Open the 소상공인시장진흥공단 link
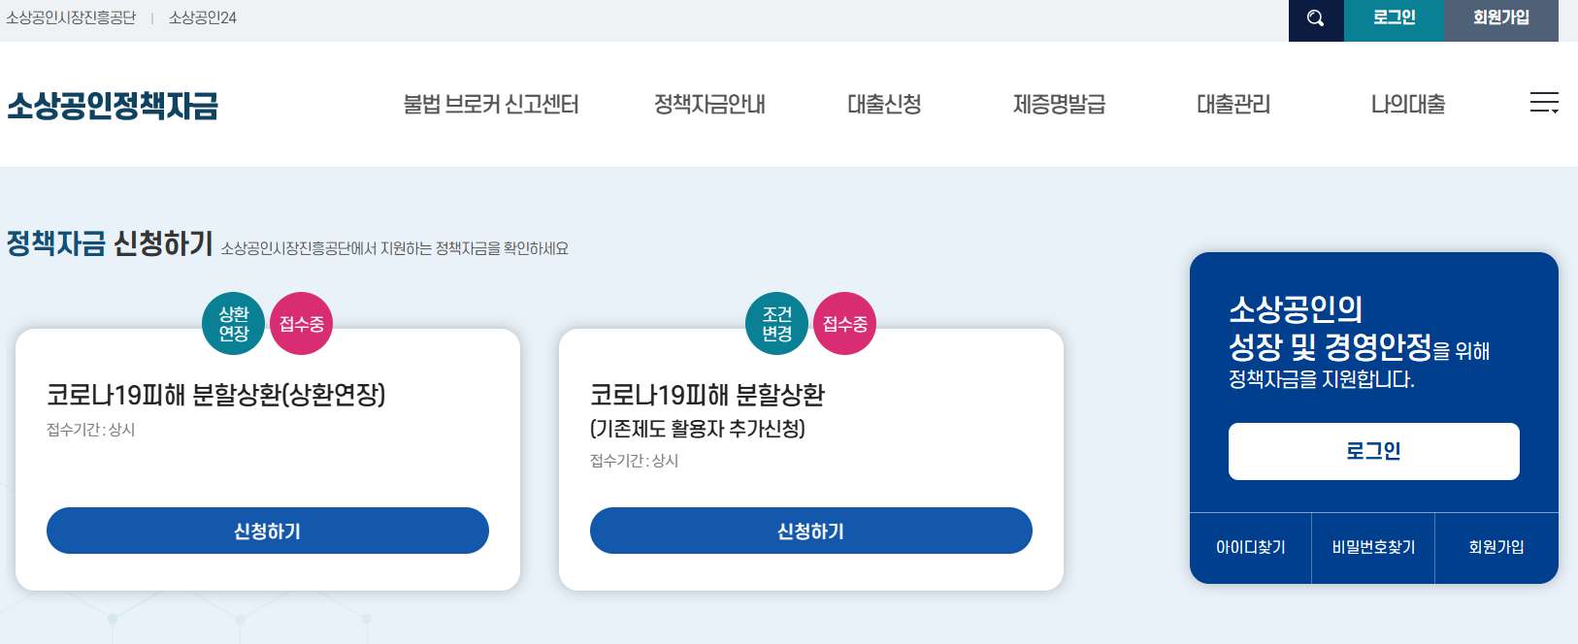The image size is (1578, 644). click(70, 16)
